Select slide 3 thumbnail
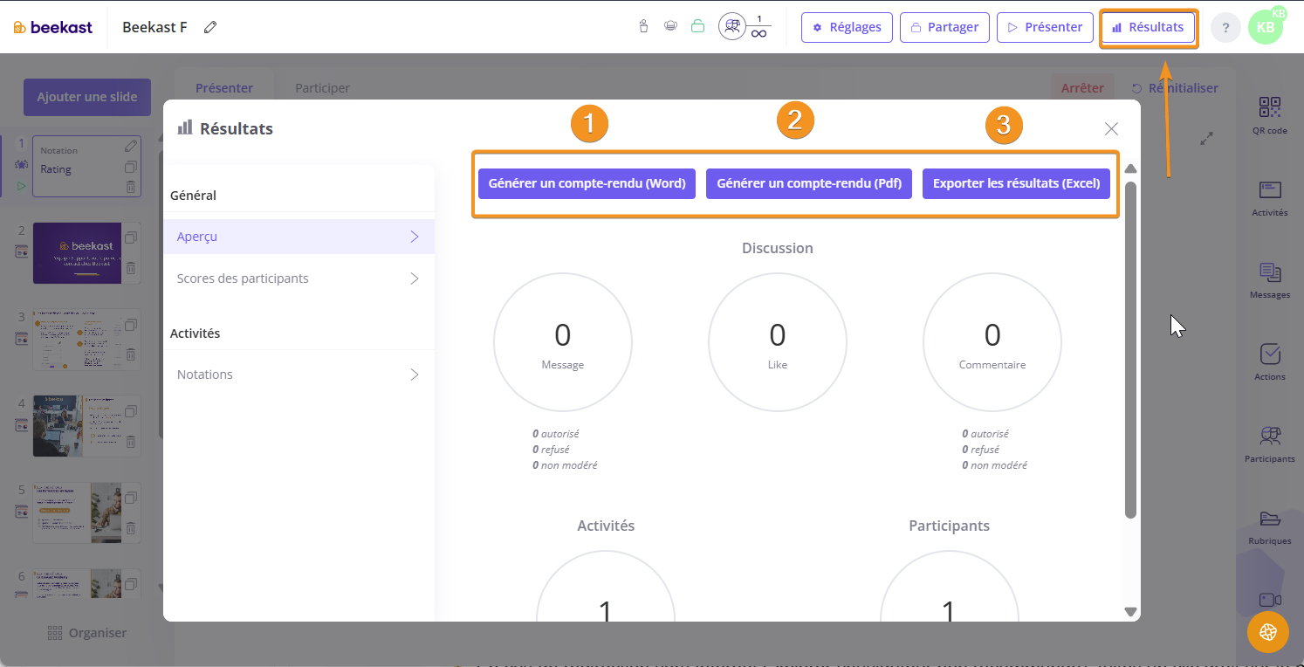Image resolution: width=1304 pixels, height=667 pixels. pos(78,340)
